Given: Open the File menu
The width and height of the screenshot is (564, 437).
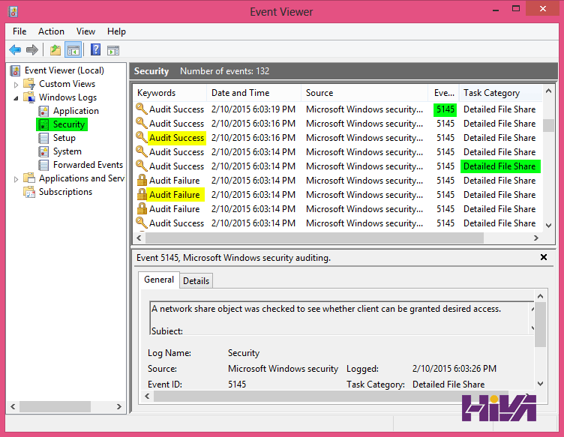Looking at the screenshot, I should (x=19, y=31).
